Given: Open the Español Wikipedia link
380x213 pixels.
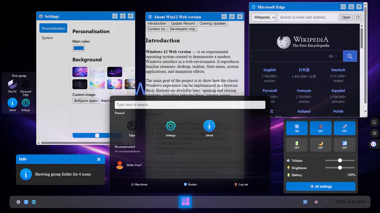Looking at the screenshot, I should (x=338, y=91).
